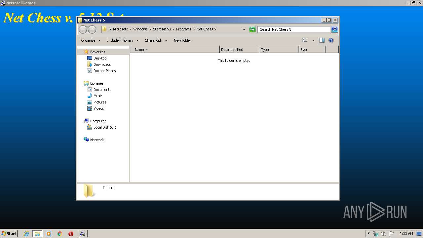Click Start Menu in the breadcrumb
This screenshot has height=238, width=423.
[162, 29]
